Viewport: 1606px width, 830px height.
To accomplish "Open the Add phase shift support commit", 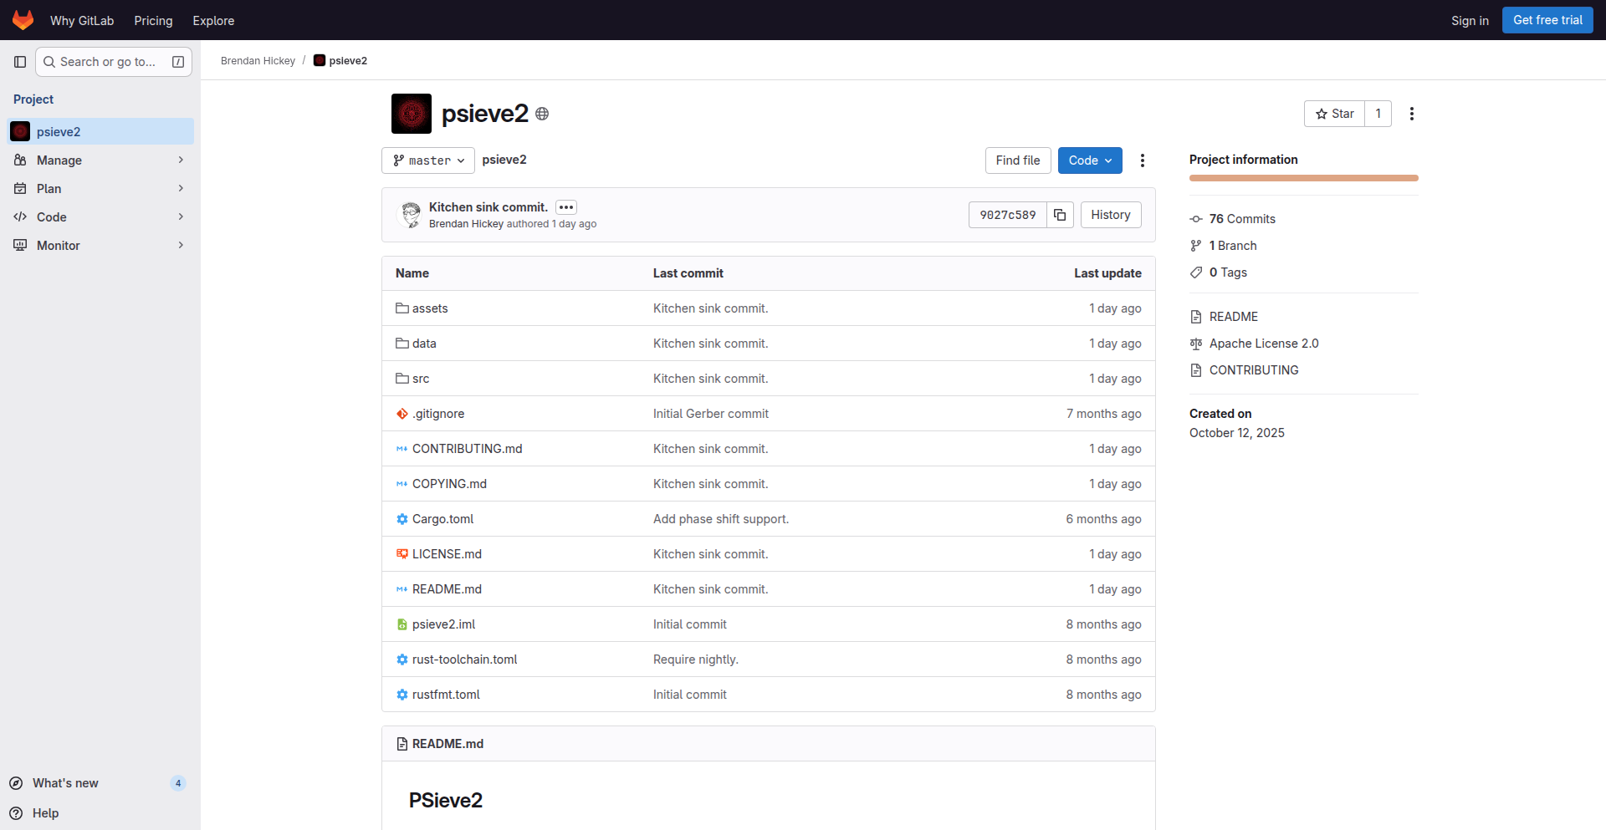I will click(721, 519).
